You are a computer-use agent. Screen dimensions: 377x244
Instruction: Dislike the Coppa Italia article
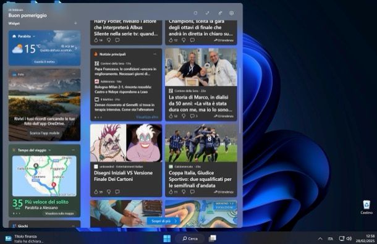[184, 192]
